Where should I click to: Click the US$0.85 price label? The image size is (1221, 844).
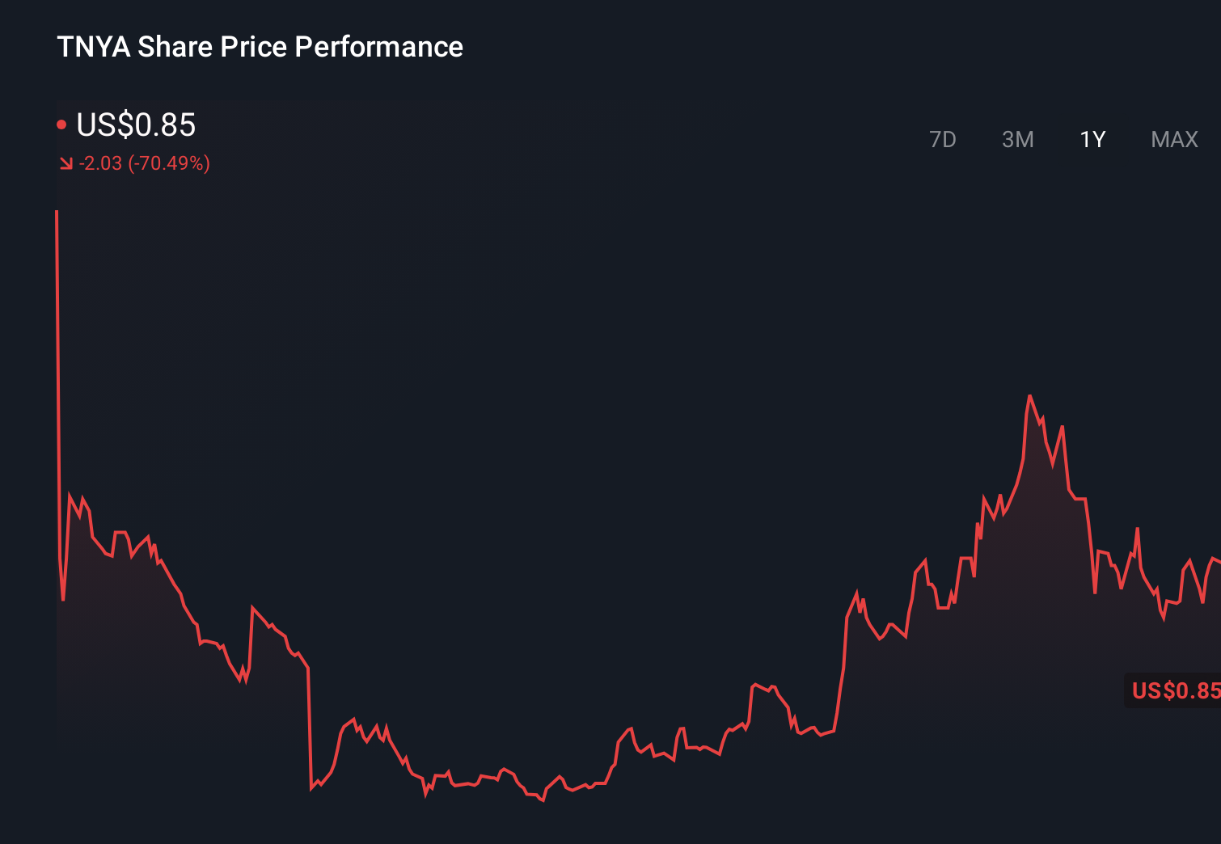[136, 125]
